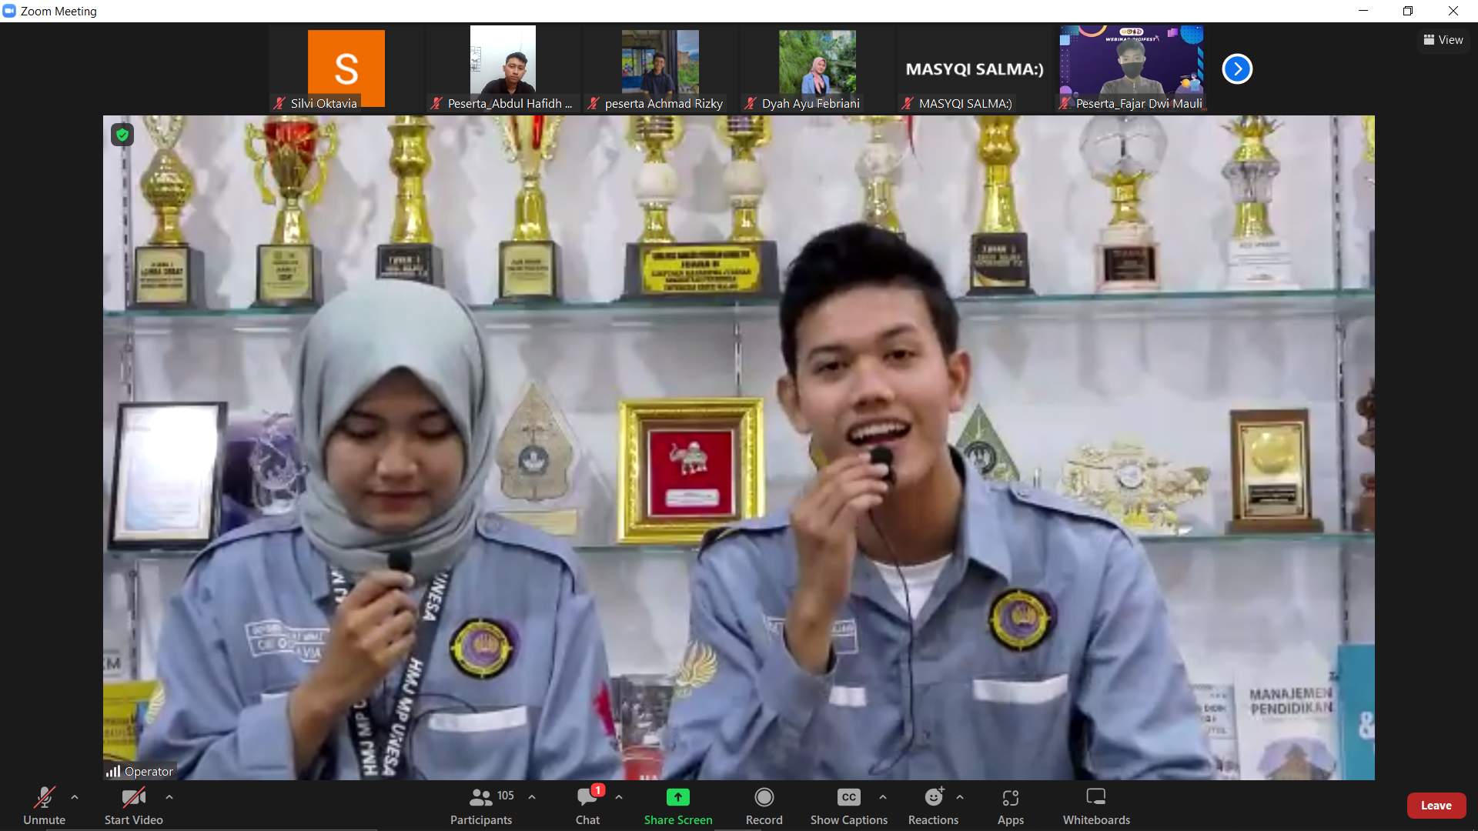Open the View layout menu
The image size is (1478, 831).
click(1443, 40)
